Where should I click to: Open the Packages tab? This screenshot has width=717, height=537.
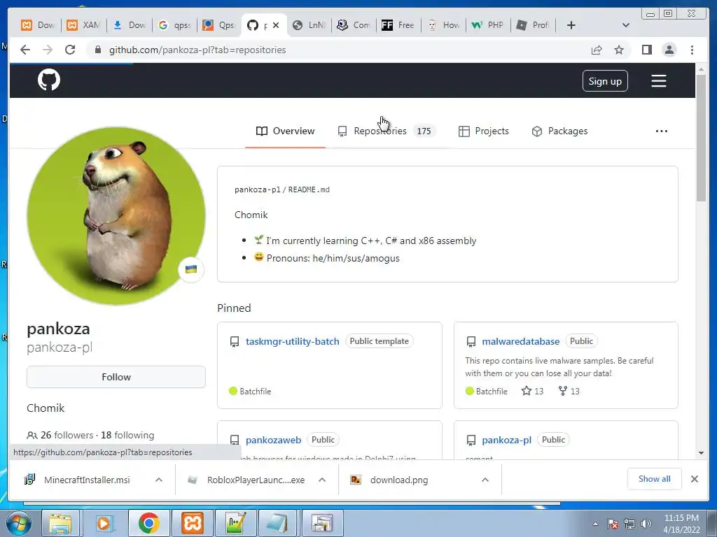559,131
